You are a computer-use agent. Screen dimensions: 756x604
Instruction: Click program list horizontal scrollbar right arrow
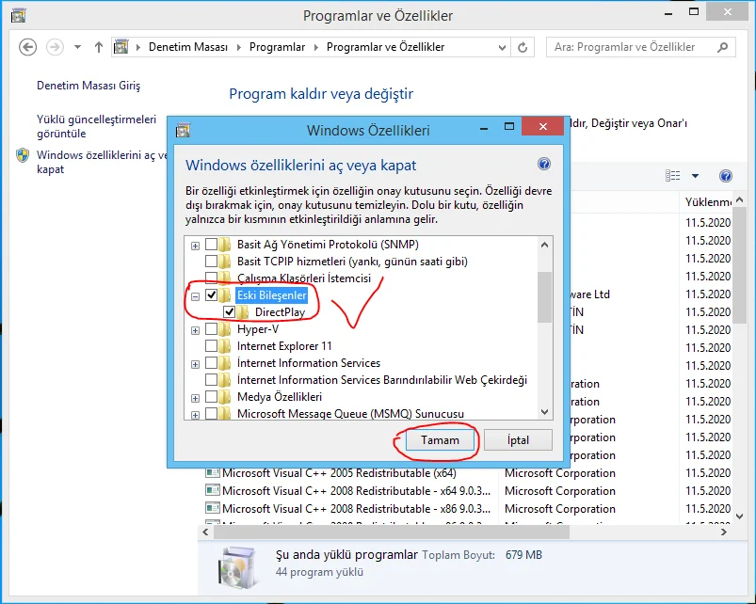pos(723,532)
